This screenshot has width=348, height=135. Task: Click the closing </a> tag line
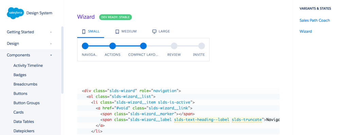click(100, 125)
